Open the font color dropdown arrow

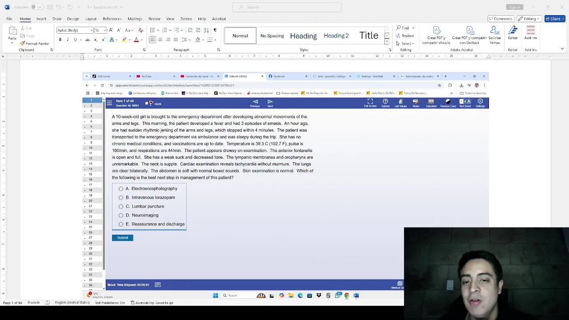click(x=142, y=40)
